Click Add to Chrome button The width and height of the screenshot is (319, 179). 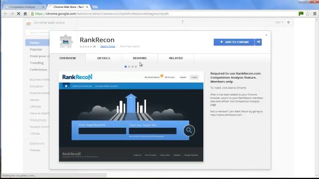pyautogui.click(x=234, y=42)
